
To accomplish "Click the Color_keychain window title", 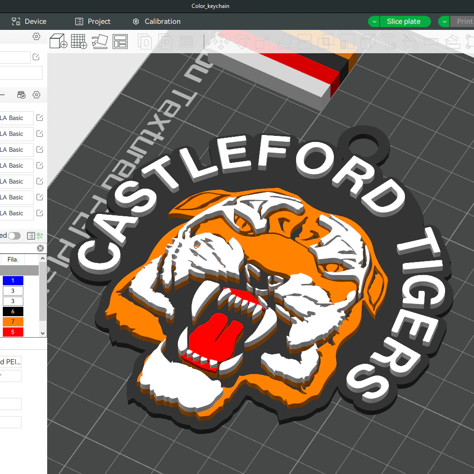I will tap(211, 6).
